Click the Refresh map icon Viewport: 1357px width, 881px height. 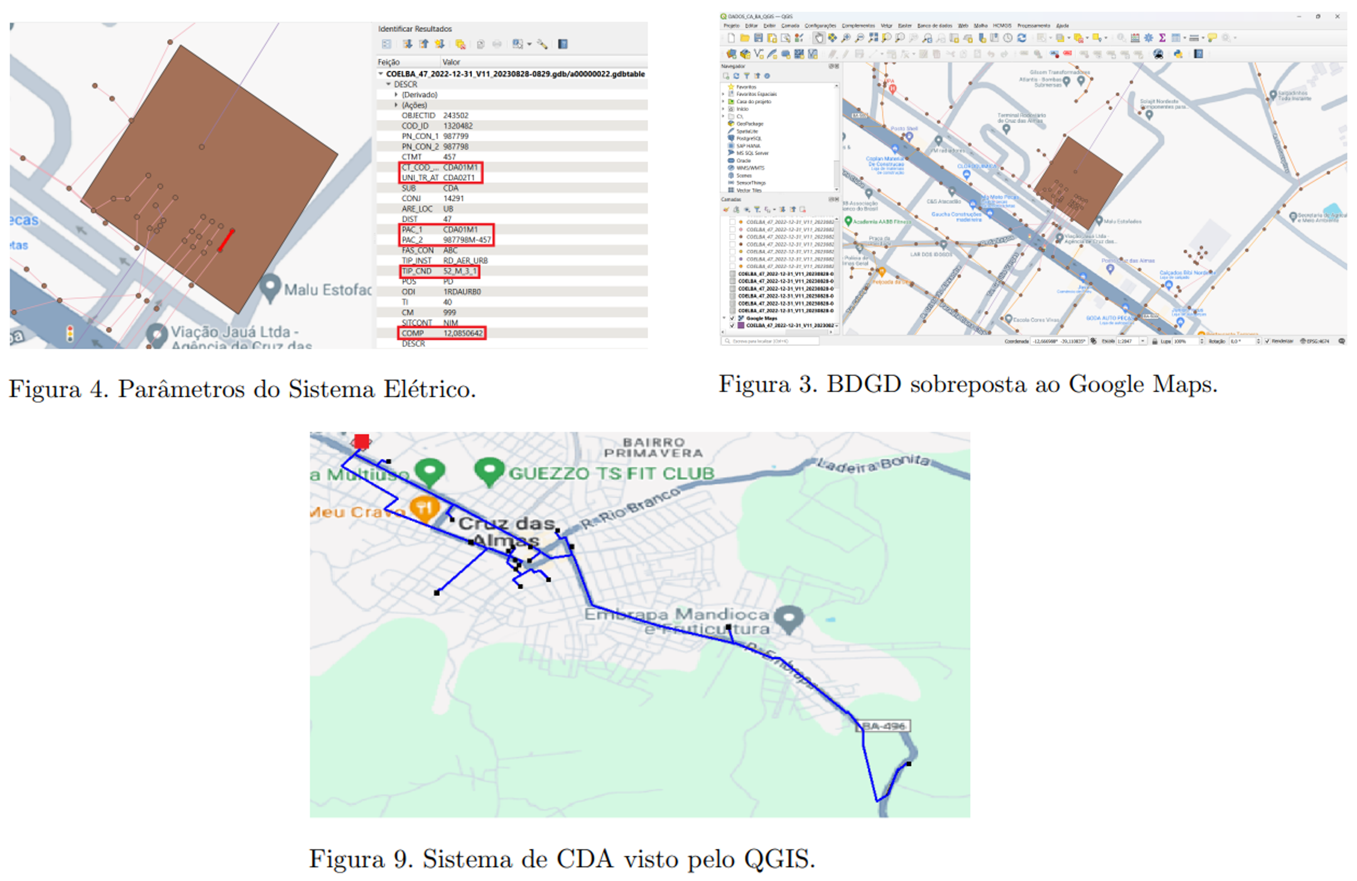click(x=1022, y=38)
